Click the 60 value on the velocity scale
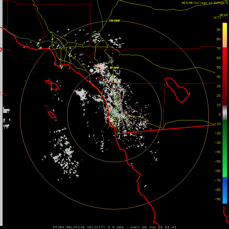The height and width of the screenshot is (229, 229). pyautogui.click(x=219, y=58)
